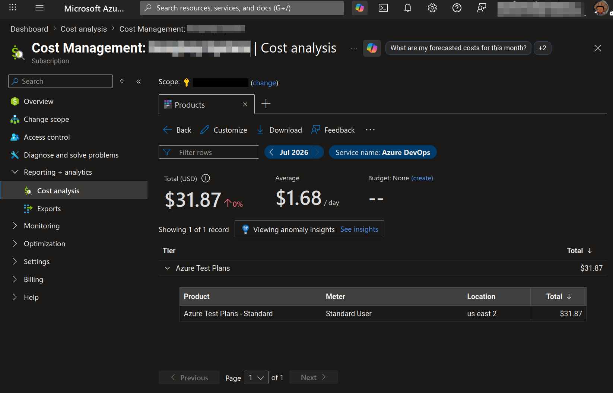This screenshot has width=613, height=393.
Task: Click the lightbulb anomaly insights icon
Action: pos(245,229)
